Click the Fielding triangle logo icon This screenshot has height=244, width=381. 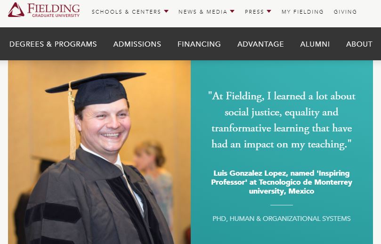(x=16, y=10)
